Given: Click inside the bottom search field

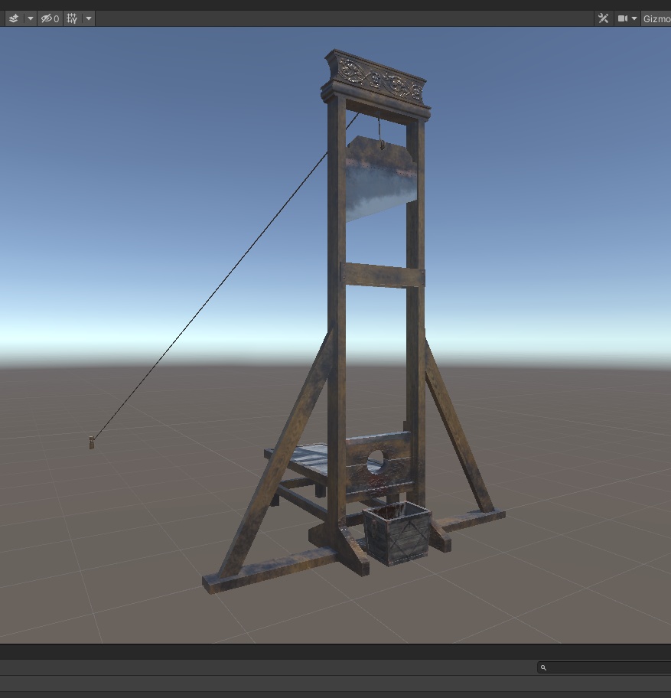Looking at the screenshot, I should pyautogui.click(x=597, y=667).
